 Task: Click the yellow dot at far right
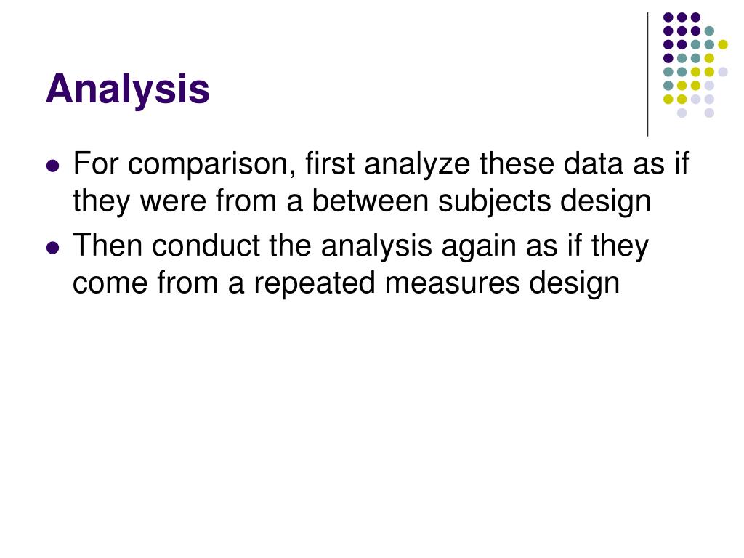(723, 44)
